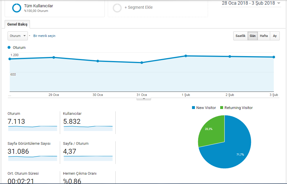Click the Bir metrik seçin link
Screen dimensions: 287x184
tap(44, 36)
